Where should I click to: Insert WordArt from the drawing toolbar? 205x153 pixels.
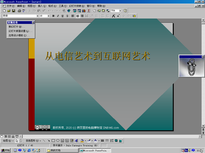pyautogui.click(x=76, y=141)
